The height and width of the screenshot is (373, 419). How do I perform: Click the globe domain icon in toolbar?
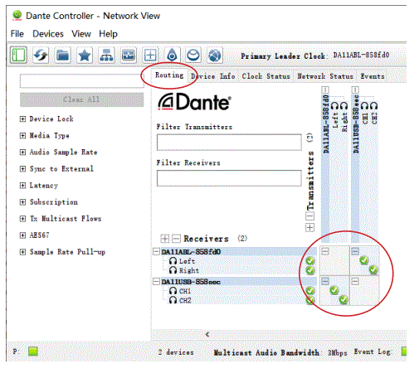tap(215, 56)
